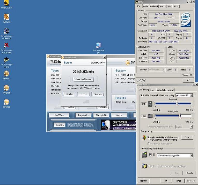Click the Windows startup settings icon

point(144,138)
